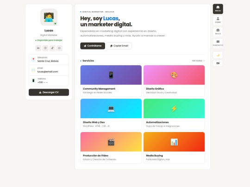The width and height of the screenshot is (250, 187).
Task: Follow the Ver todos link
Action: (198, 60)
